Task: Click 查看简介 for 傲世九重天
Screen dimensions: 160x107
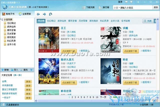Action: click(84, 82)
